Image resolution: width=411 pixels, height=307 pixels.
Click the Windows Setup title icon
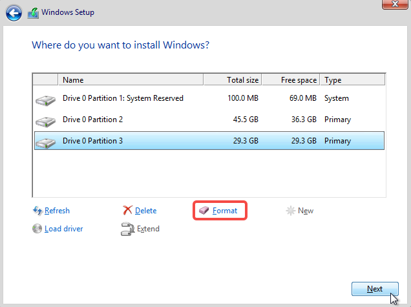pyautogui.click(x=33, y=13)
